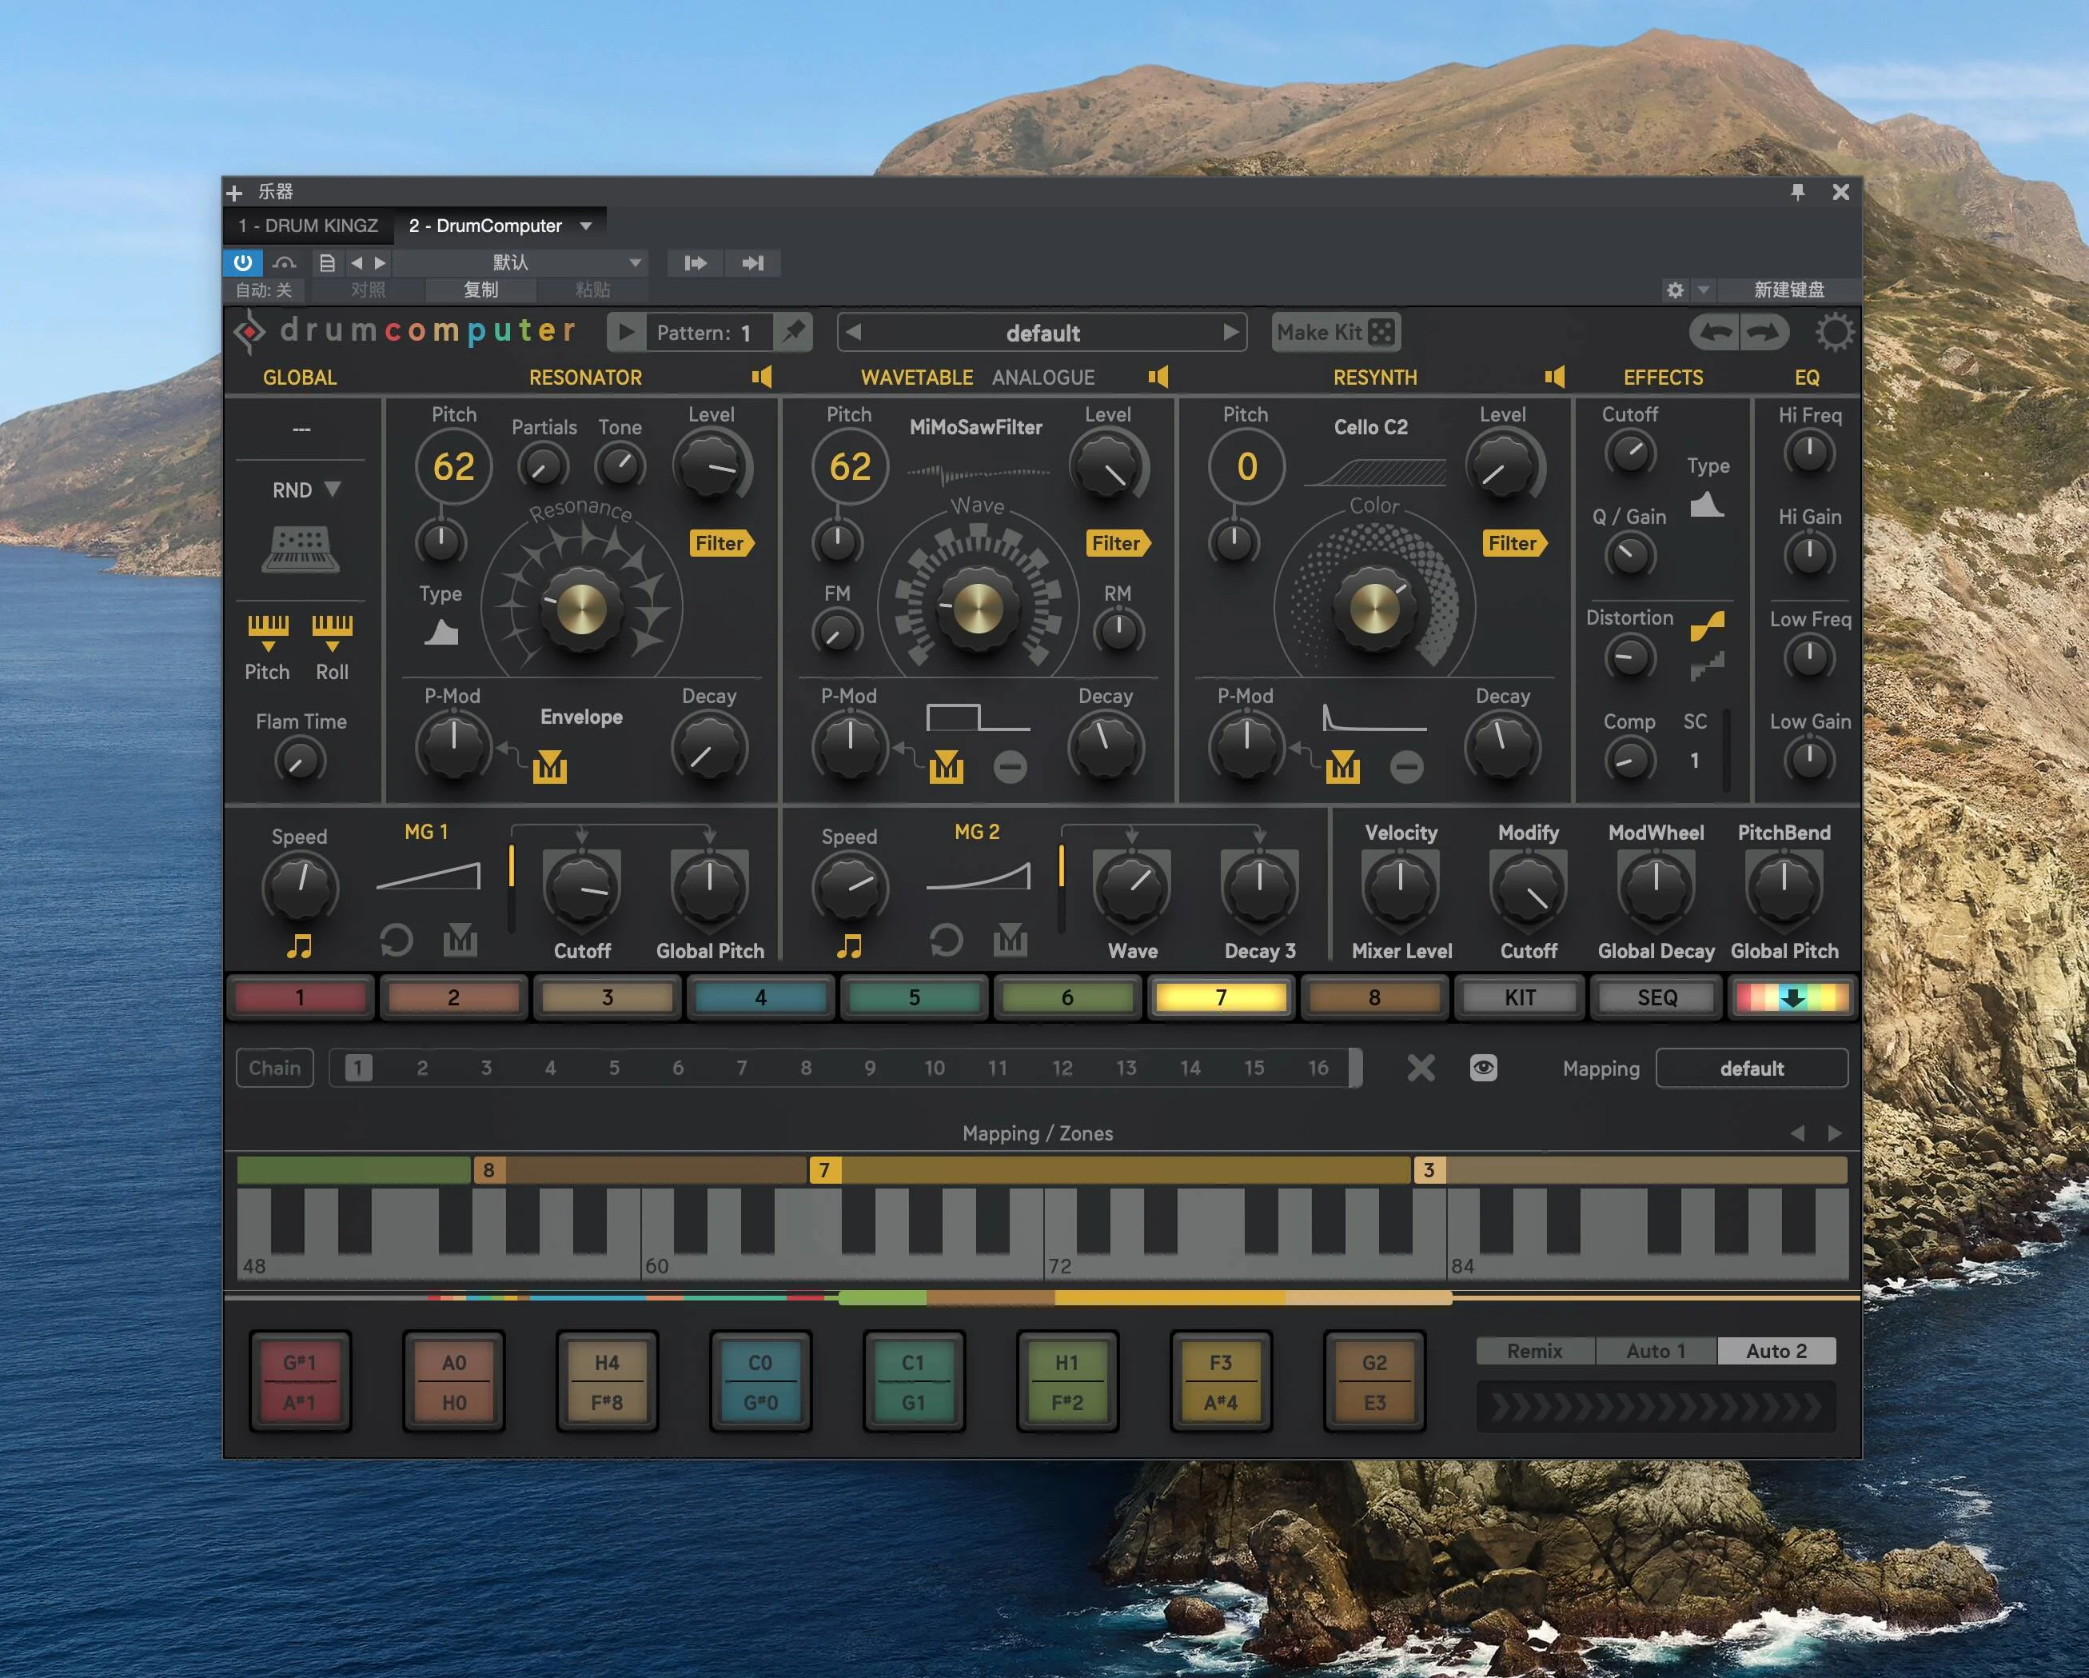2089x1678 pixels.
Task: Click the keyboard icon in Global section
Action: click(301, 549)
